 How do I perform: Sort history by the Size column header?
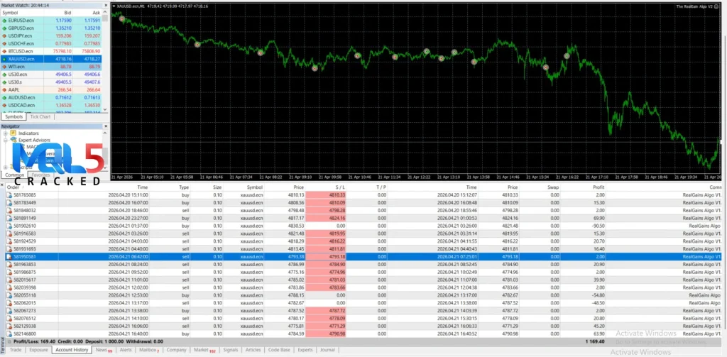point(207,187)
